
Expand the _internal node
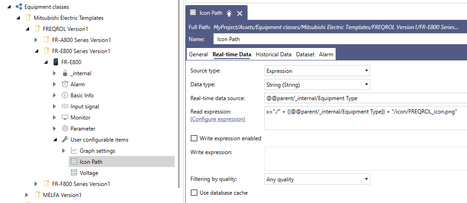[54, 73]
